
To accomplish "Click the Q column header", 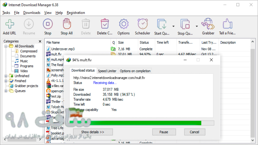I will (x=114, y=42).
